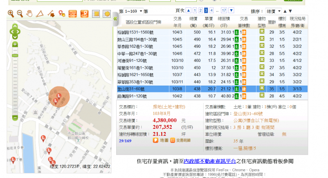Pan map using the green direction pad
This screenshot has width=328, height=178.
[x=15, y=32]
